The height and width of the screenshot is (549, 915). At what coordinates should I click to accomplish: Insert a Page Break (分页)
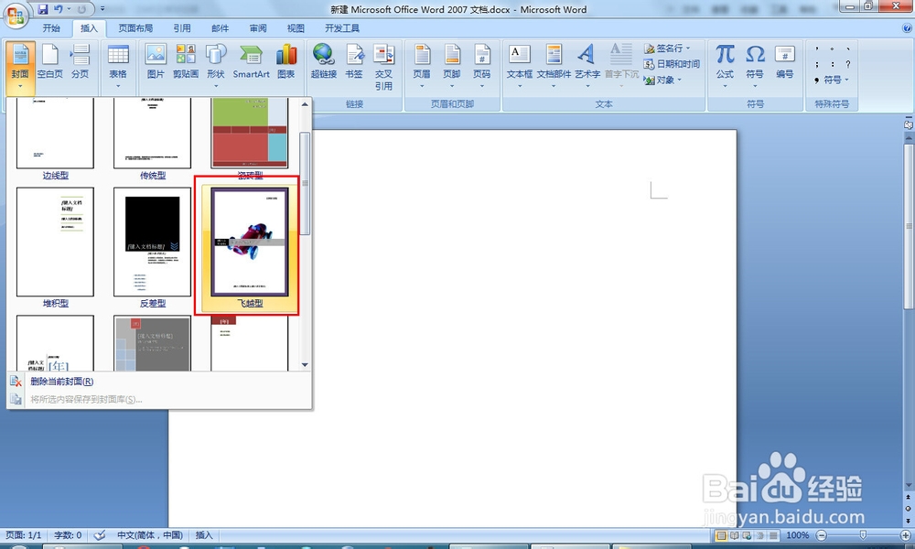click(80, 62)
